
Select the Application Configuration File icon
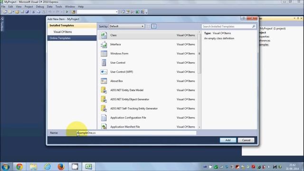pos(104,118)
